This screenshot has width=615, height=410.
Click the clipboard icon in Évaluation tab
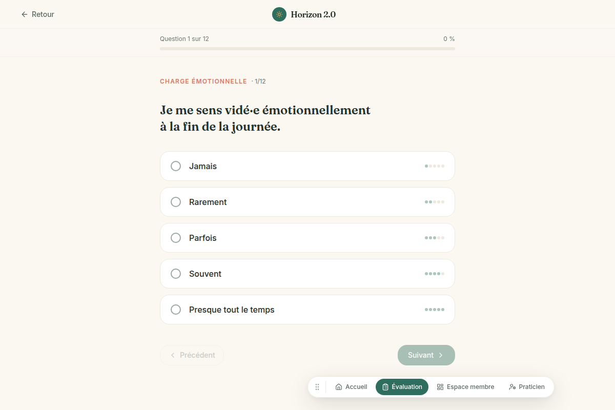[385, 387]
